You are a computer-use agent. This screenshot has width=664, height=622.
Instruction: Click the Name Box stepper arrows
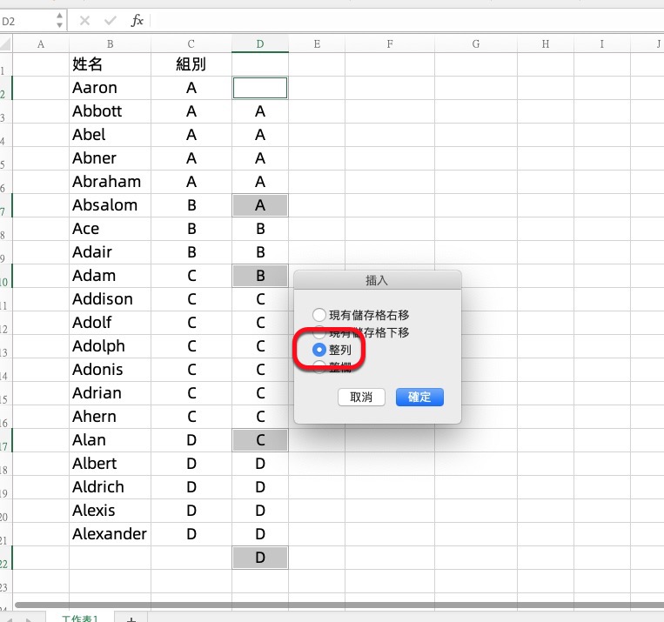click(59, 20)
